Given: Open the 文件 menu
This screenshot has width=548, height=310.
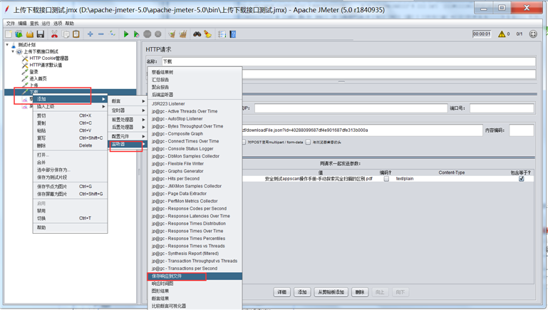Looking at the screenshot, I should [11, 24].
